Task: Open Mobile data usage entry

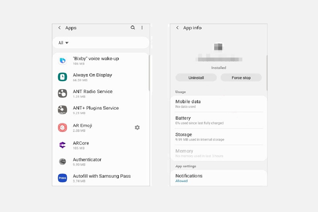Action: [x=218, y=104]
